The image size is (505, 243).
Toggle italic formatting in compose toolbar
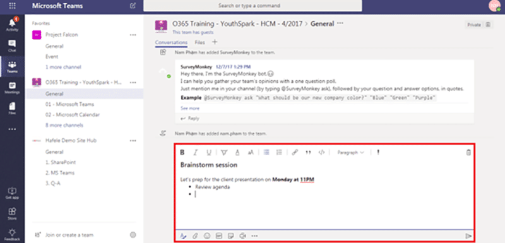click(x=195, y=153)
